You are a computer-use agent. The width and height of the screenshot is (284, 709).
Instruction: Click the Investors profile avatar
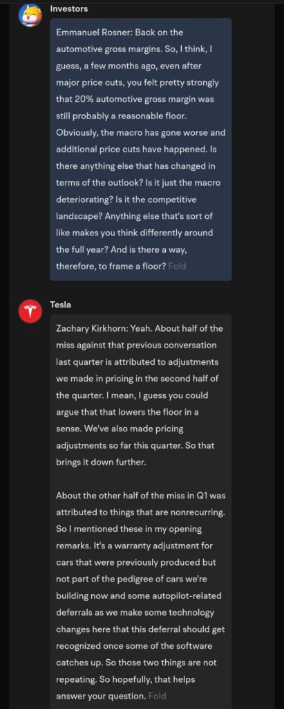pos(30,15)
